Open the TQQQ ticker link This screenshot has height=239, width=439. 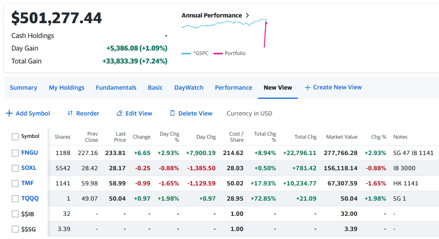coord(30,198)
